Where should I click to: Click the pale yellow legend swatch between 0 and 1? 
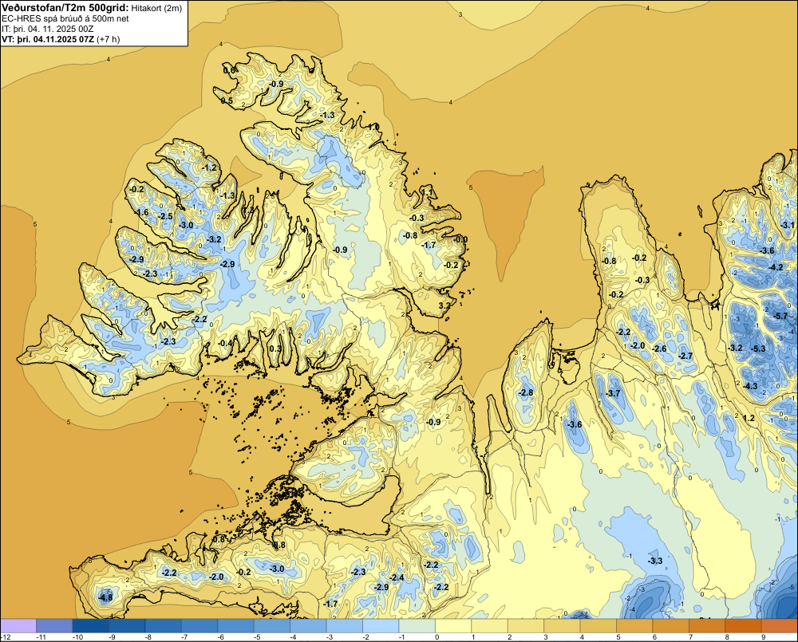(453, 626)
